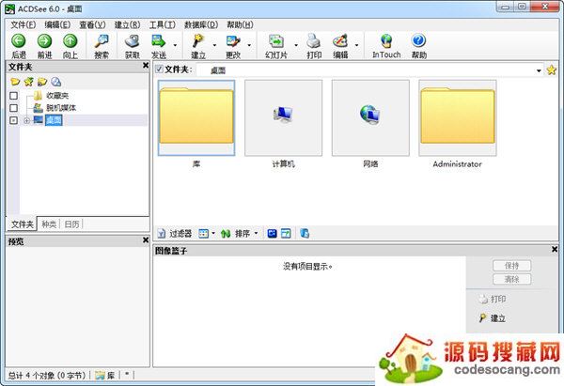Click the 清除 button in image basket

[x=512, y=279]
